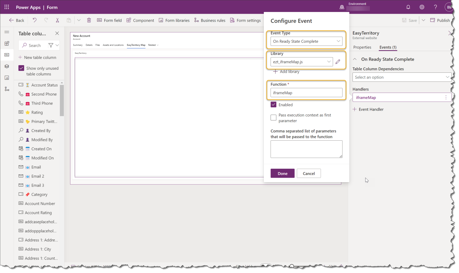Open the Component toolbar icon

140,20
